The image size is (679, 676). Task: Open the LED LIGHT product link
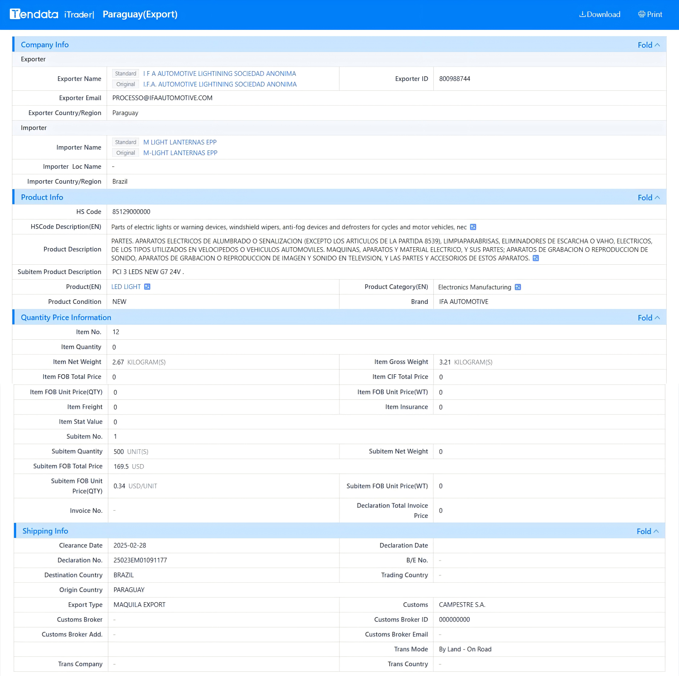(x=126, y=287)
